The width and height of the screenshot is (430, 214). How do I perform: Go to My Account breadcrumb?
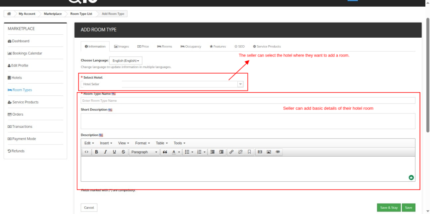coord(27,14)
